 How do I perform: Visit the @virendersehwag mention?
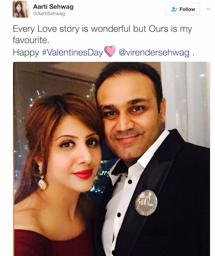154,52
